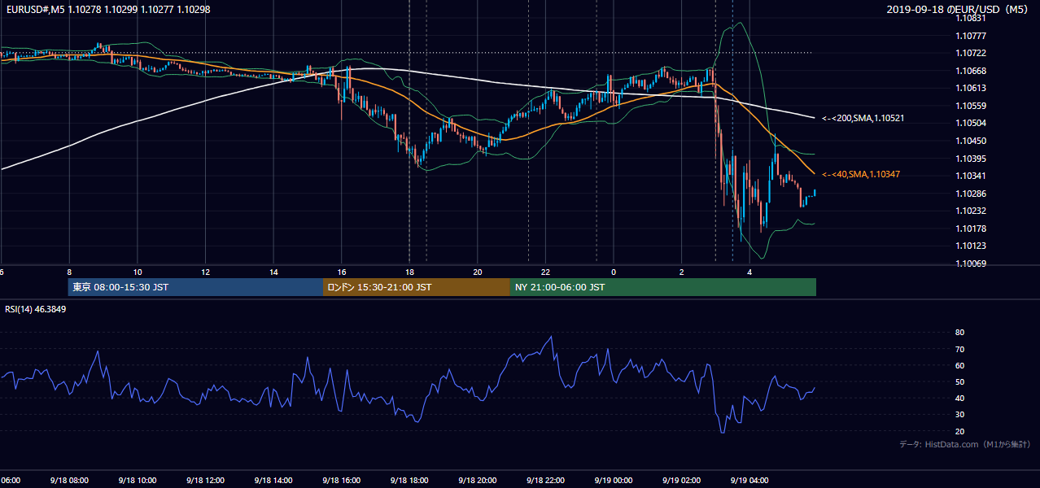Image resolution: width=1040 pixels, height=488 pixels.
Task: Select the ロンドン 15:30-21:00 JST session bar
Action: 417,287
